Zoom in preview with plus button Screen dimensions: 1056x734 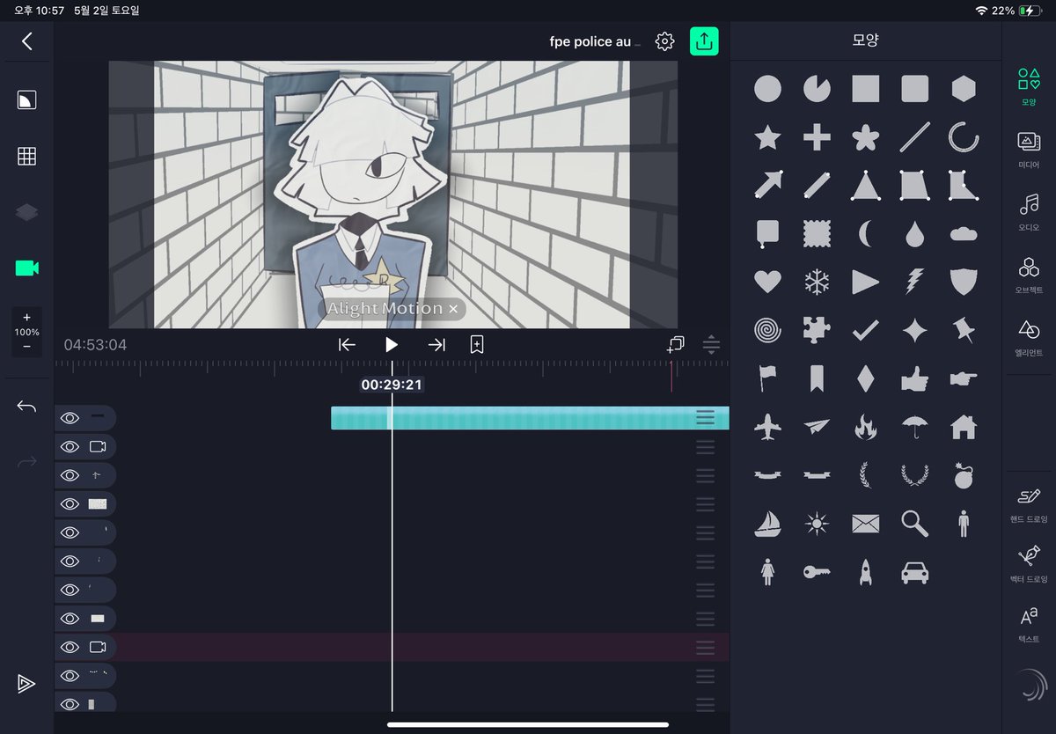(x=26, y=318)
